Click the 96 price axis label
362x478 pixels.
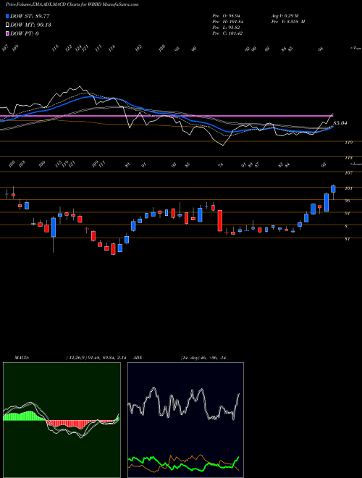(348, 201)
